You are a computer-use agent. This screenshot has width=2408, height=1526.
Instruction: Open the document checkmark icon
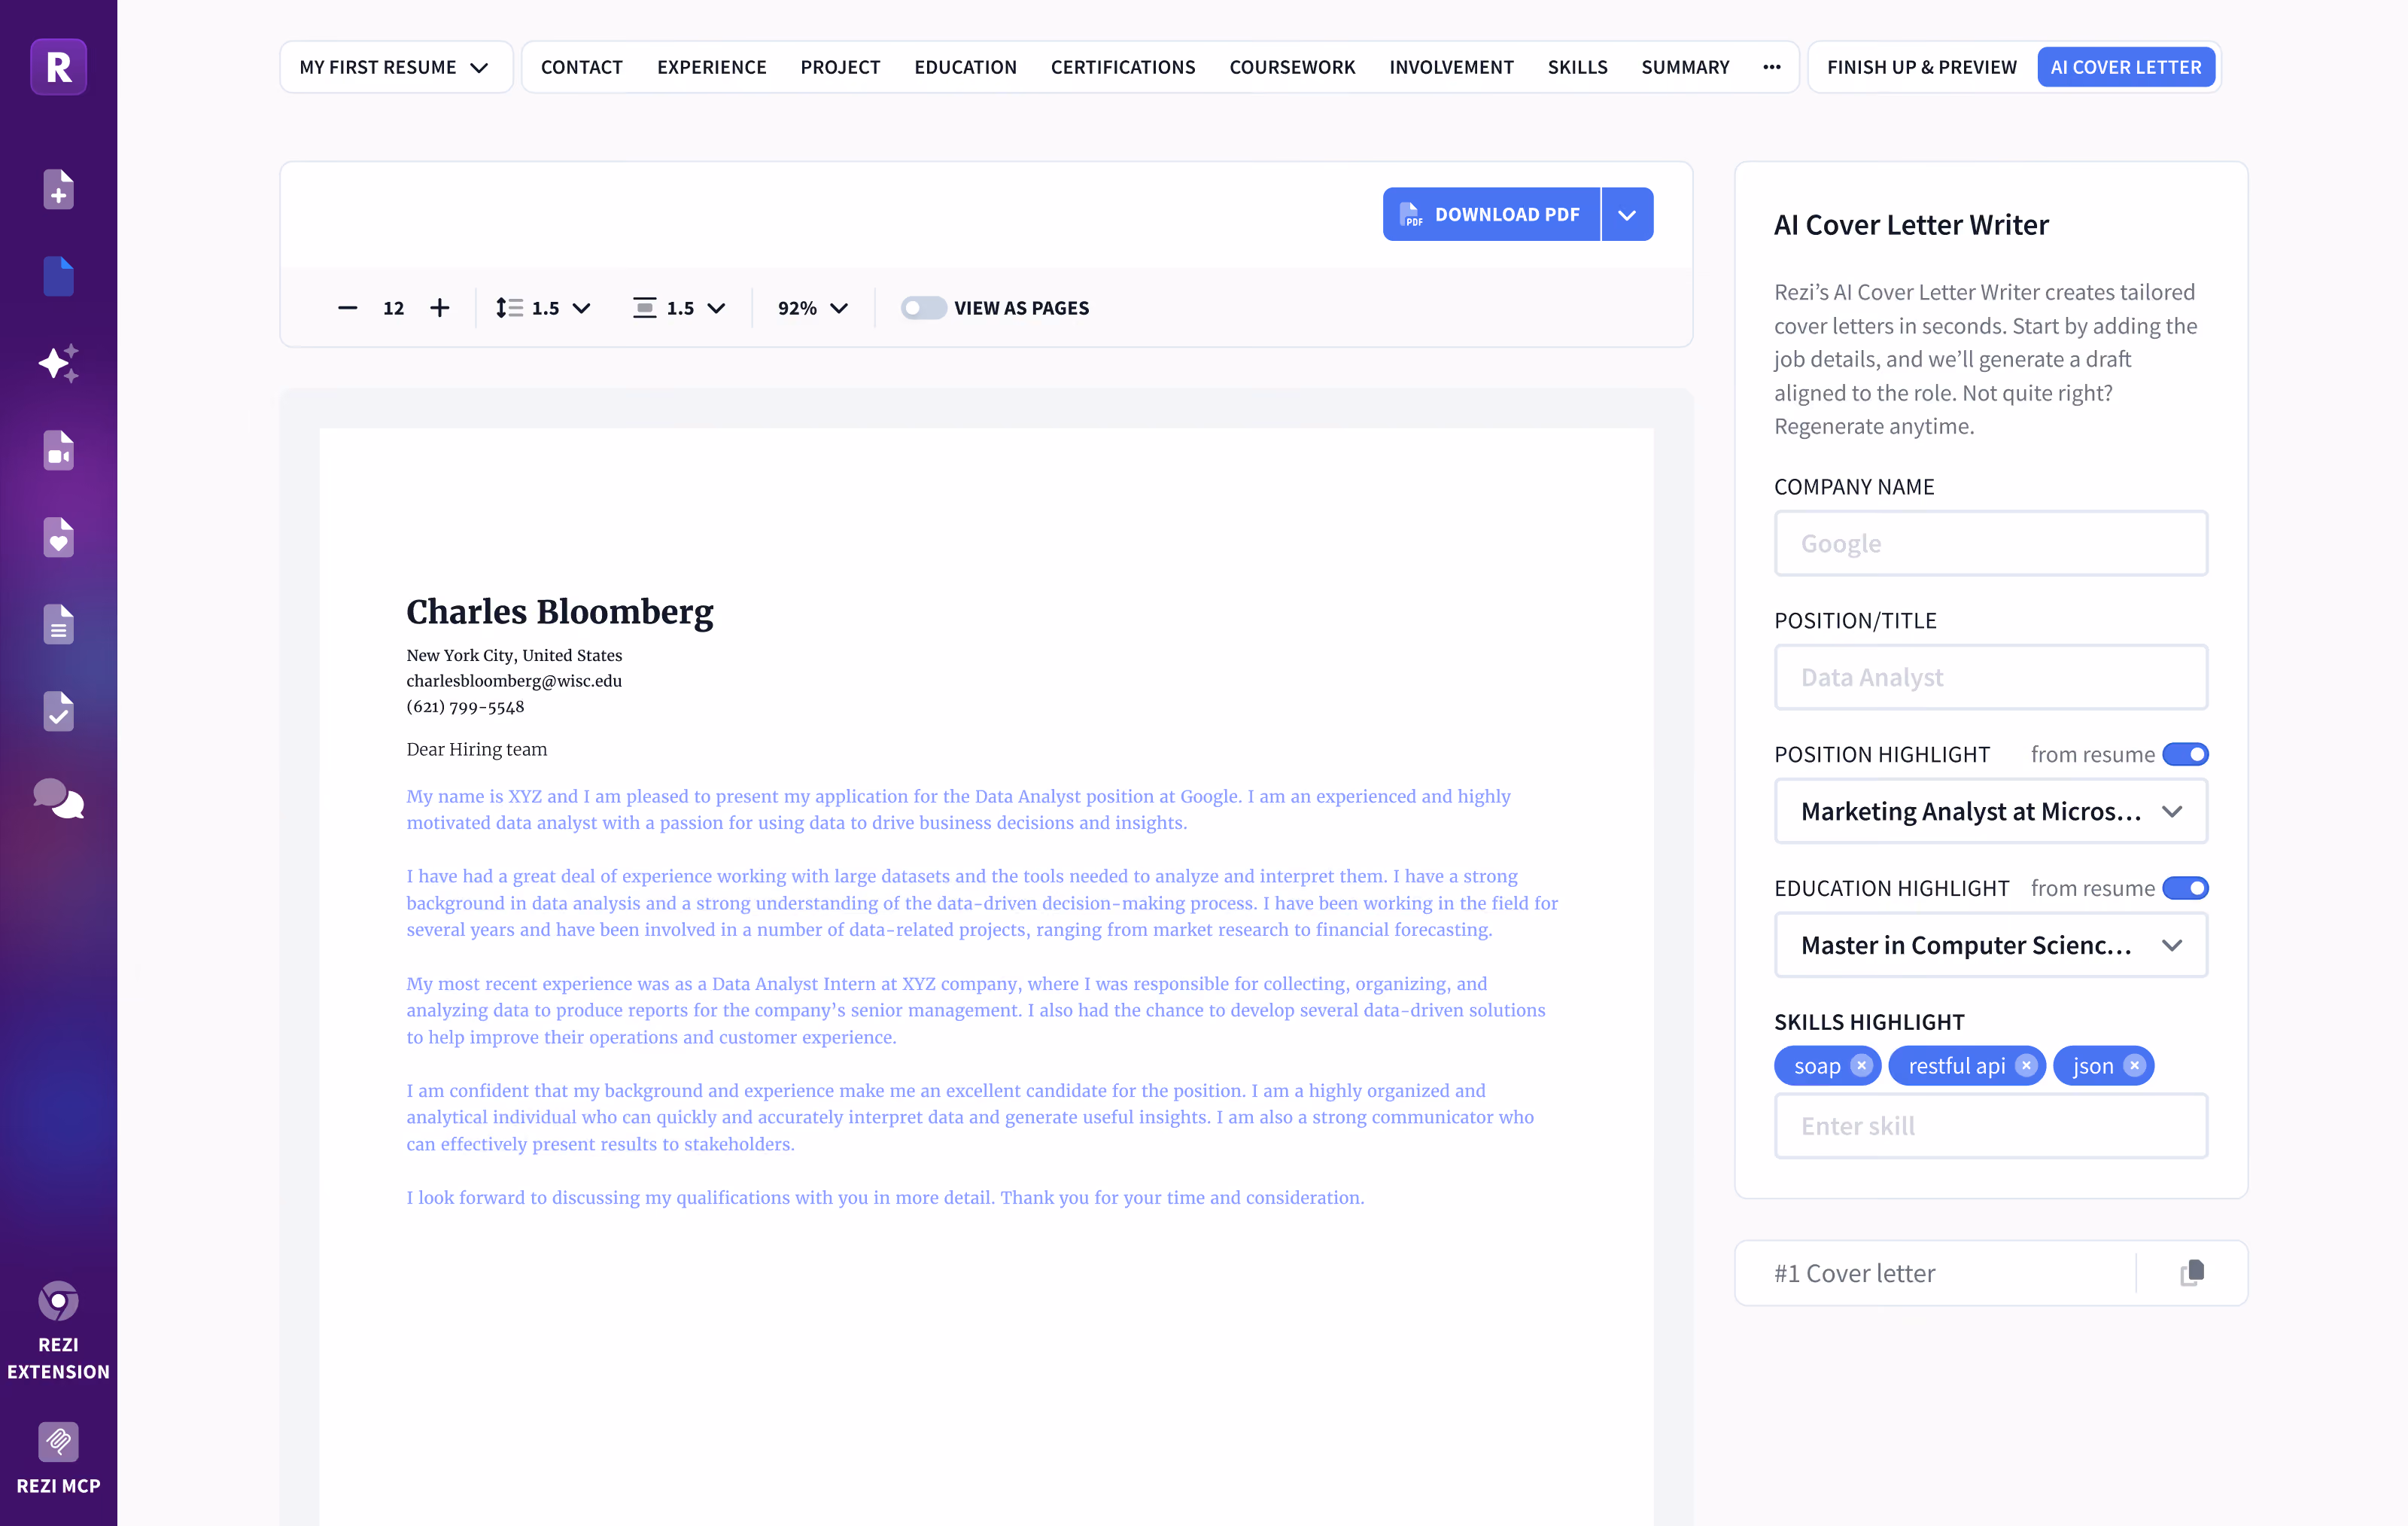click(58, 711)
